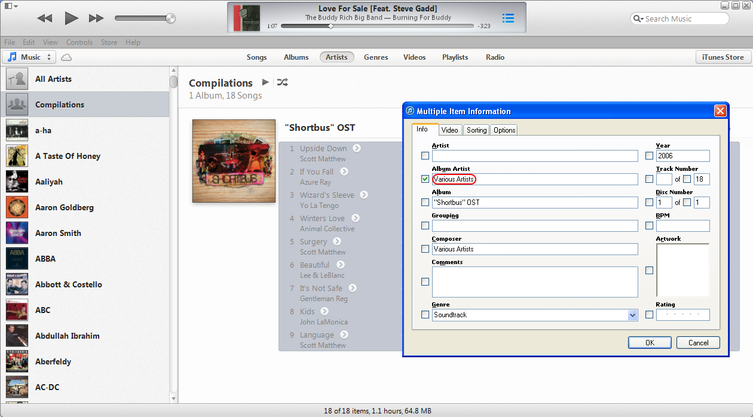Open the Store menu

click(109, 42)
